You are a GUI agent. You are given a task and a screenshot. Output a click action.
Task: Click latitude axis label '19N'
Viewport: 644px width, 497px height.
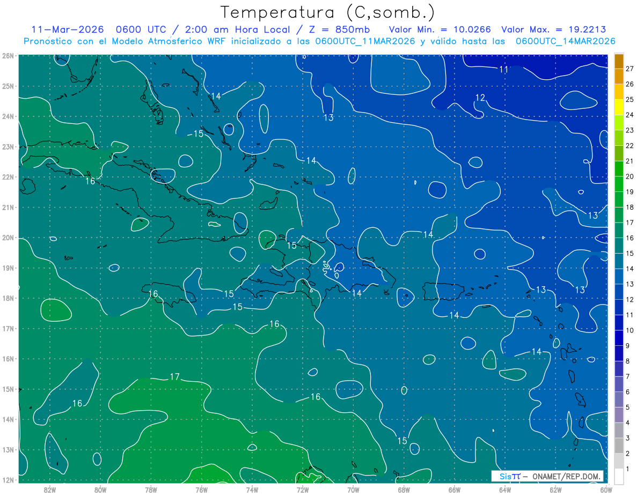(x=8, y=268)
